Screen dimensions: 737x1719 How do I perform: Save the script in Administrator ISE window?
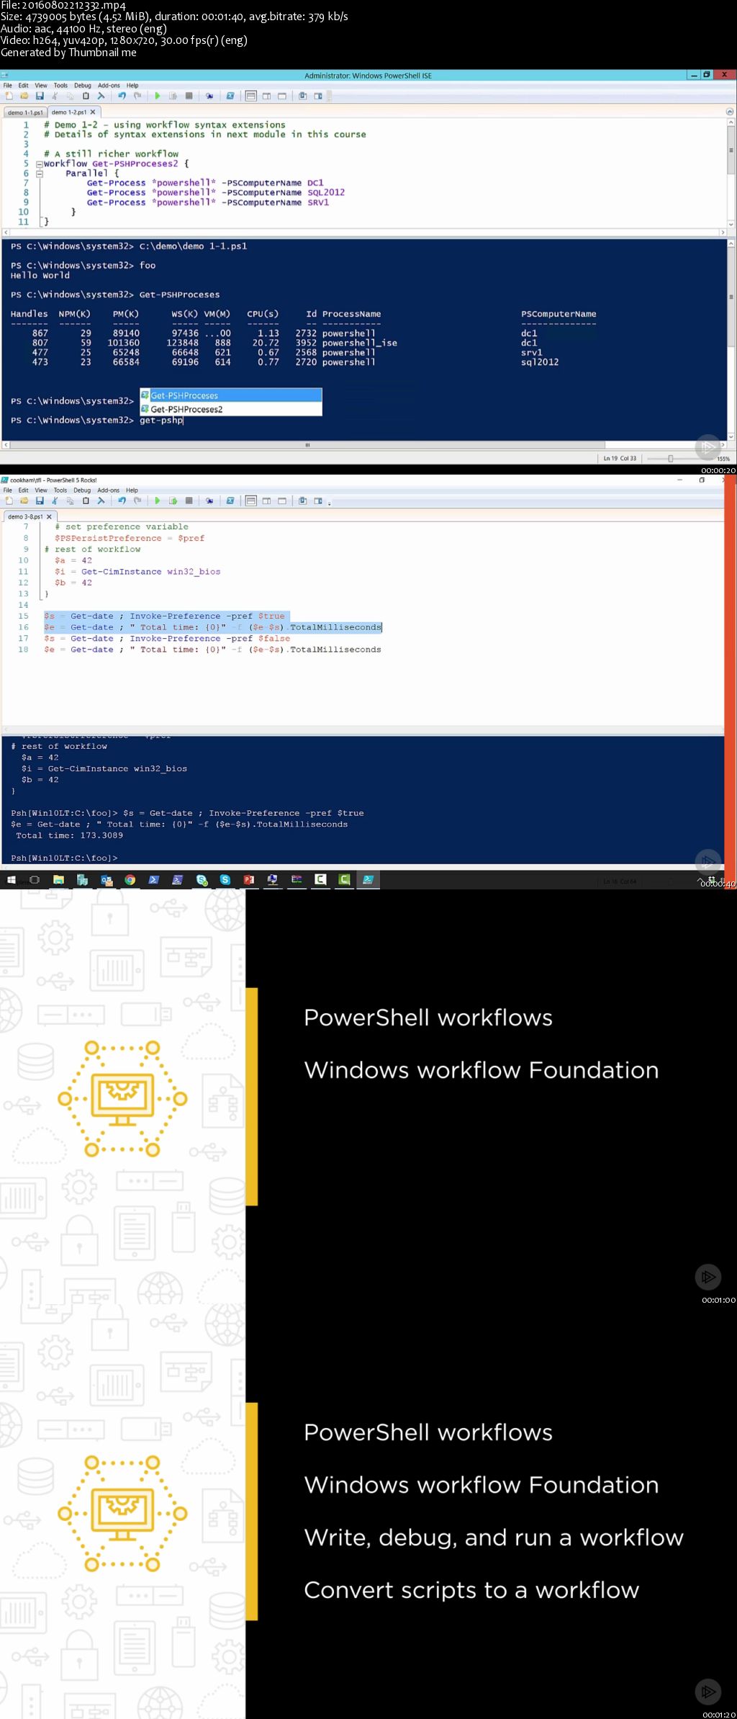point(40,96)
